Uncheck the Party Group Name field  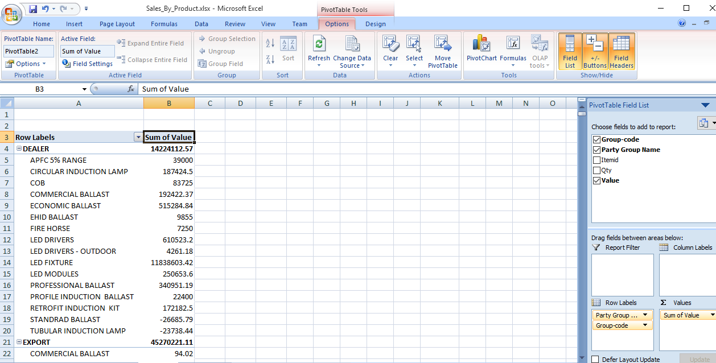[x=596, y=150]
